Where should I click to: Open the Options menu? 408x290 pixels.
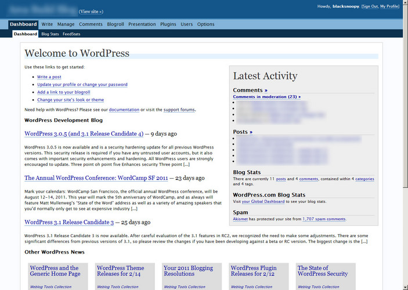(205, 24)
